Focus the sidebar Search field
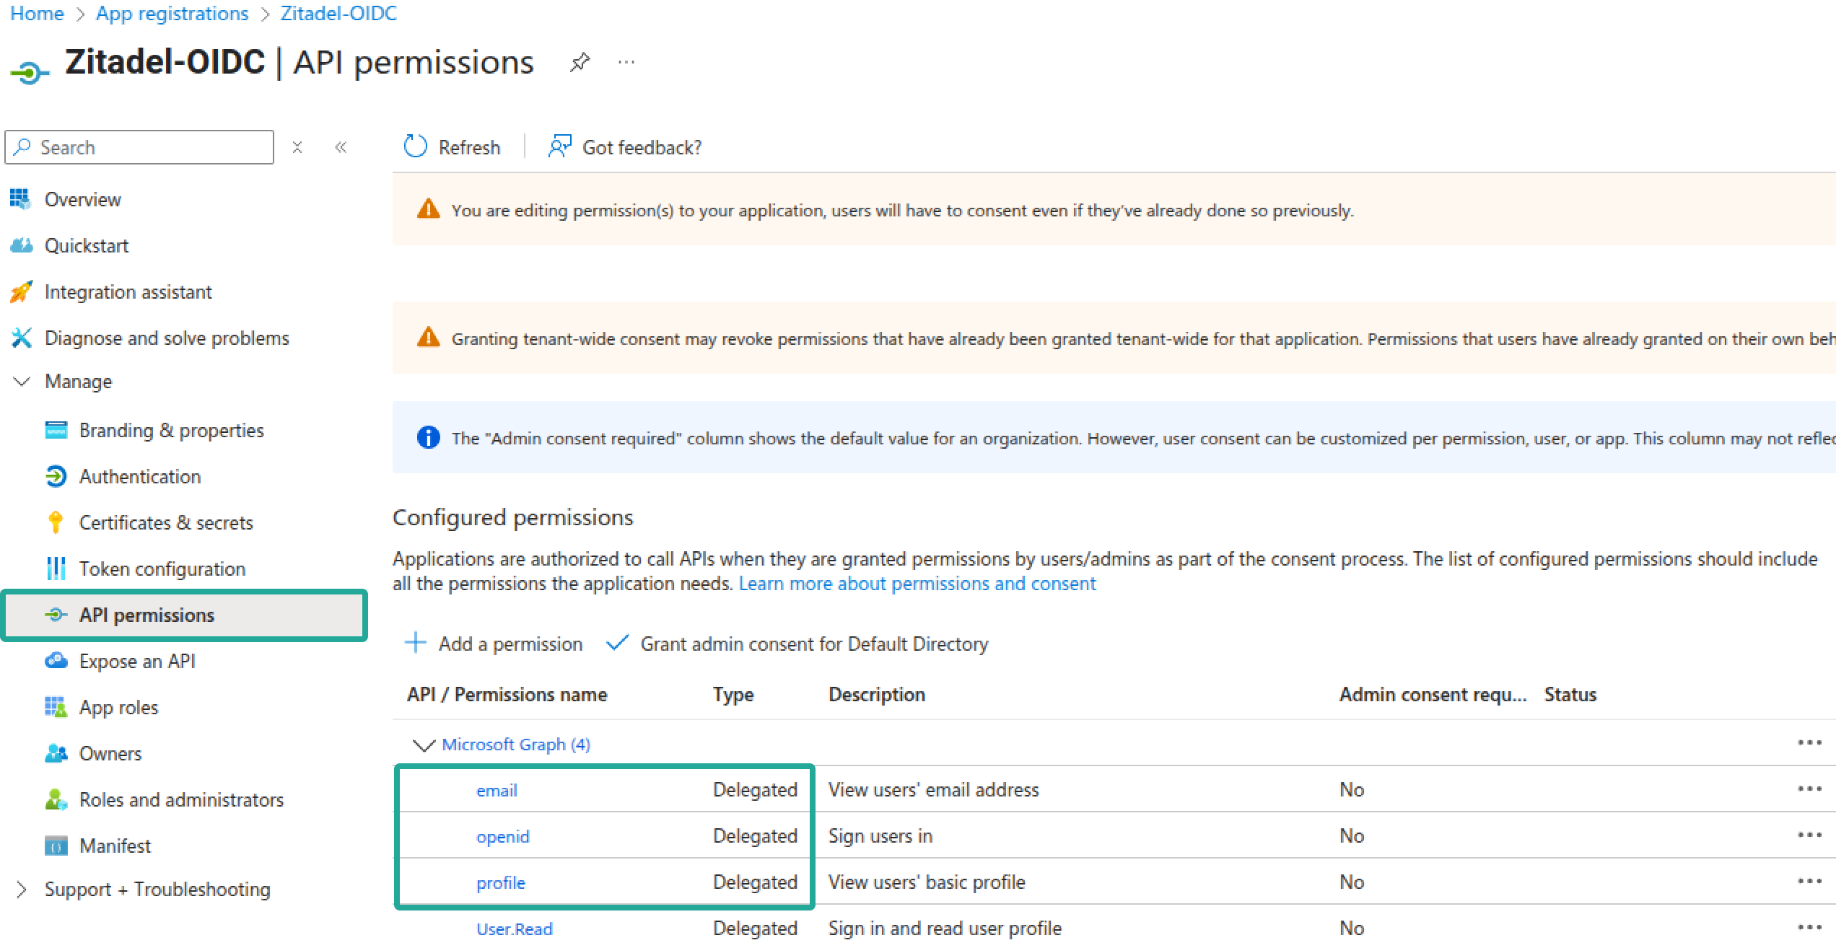The height and width of the screenshot is (948, 1836). [x=139, y=147]
